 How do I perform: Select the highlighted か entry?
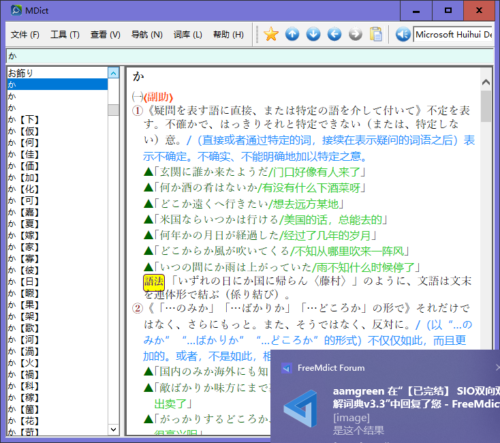57,85
